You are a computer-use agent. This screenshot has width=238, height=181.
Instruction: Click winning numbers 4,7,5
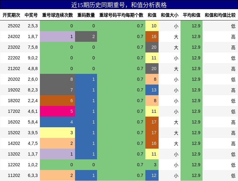pos(33,143)
